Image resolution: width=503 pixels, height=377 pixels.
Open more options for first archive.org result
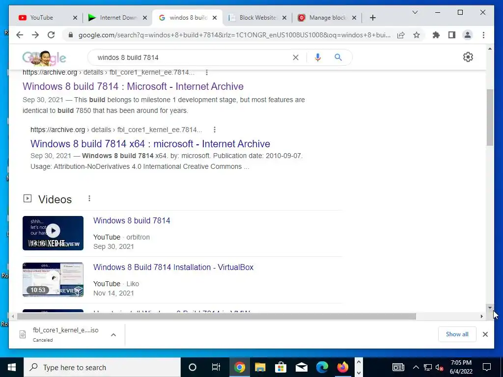[x=207, y=73]
